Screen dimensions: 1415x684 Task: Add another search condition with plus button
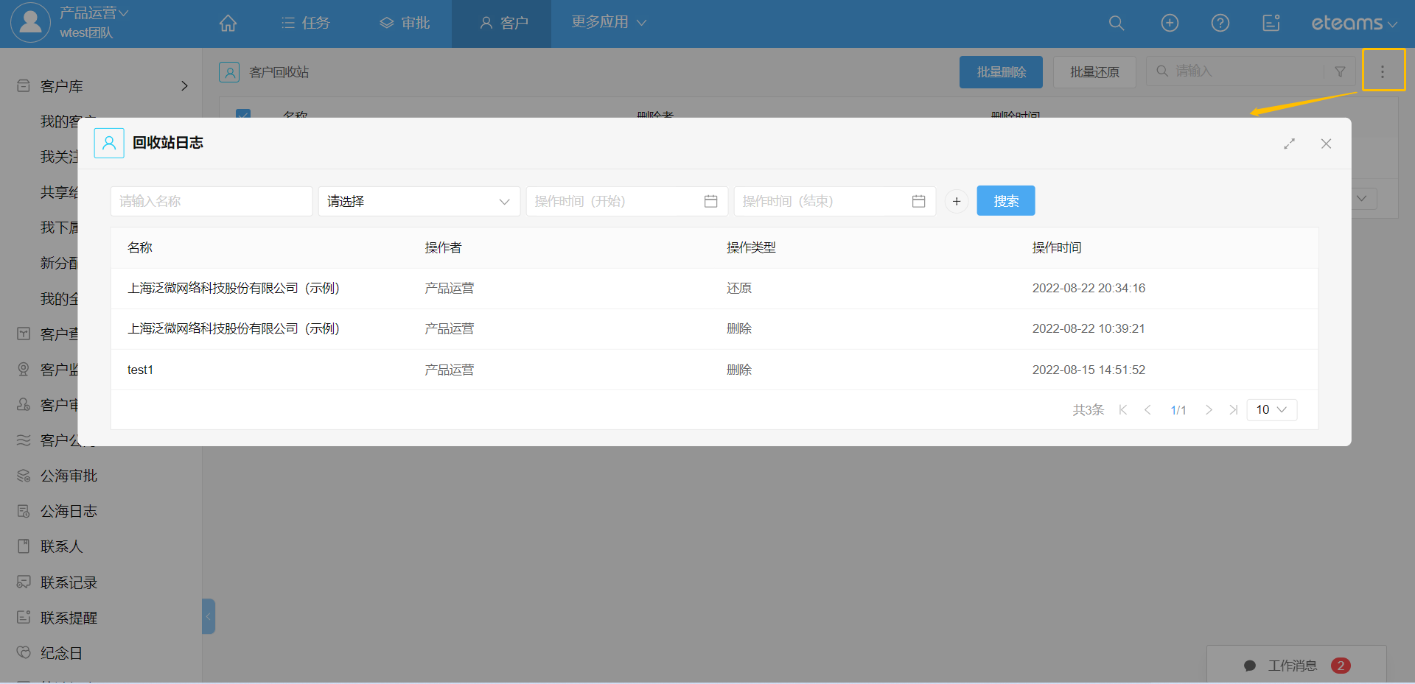pyautogui.click(x=956, y=201)
